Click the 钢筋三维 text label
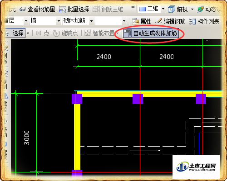 coord(112,9)
